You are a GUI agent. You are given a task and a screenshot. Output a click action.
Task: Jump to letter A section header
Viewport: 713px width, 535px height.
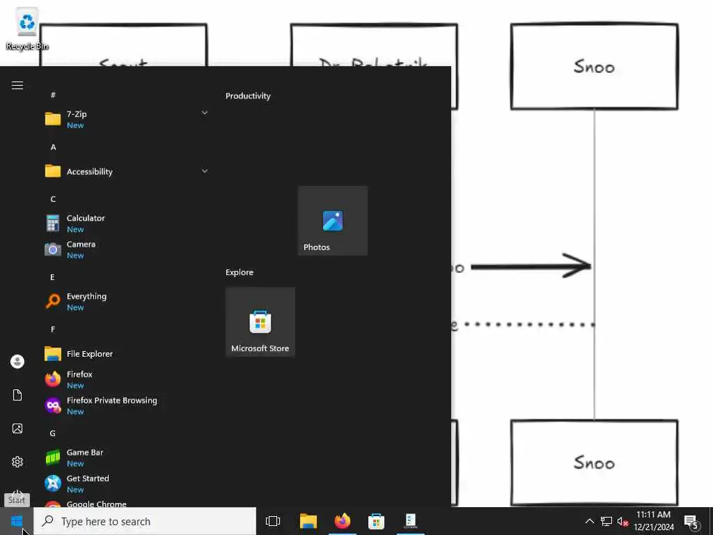(53, 147)
